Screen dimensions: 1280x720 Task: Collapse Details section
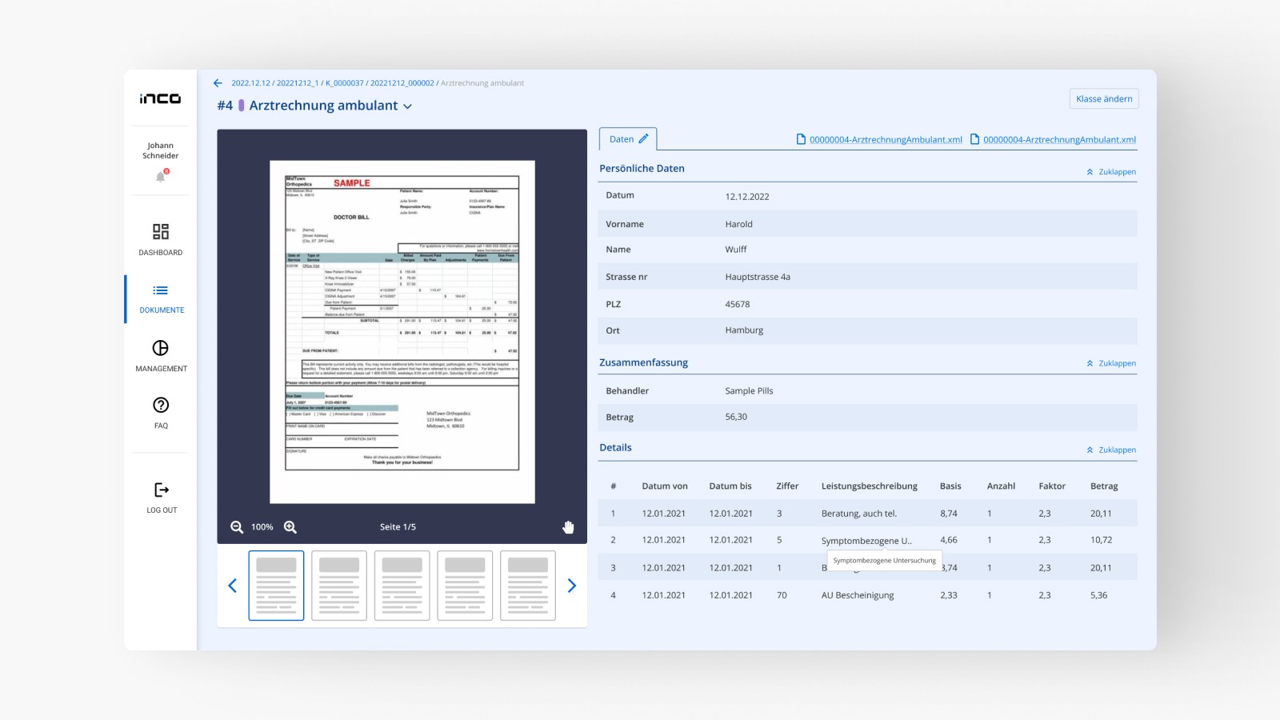pos(1111,450)
